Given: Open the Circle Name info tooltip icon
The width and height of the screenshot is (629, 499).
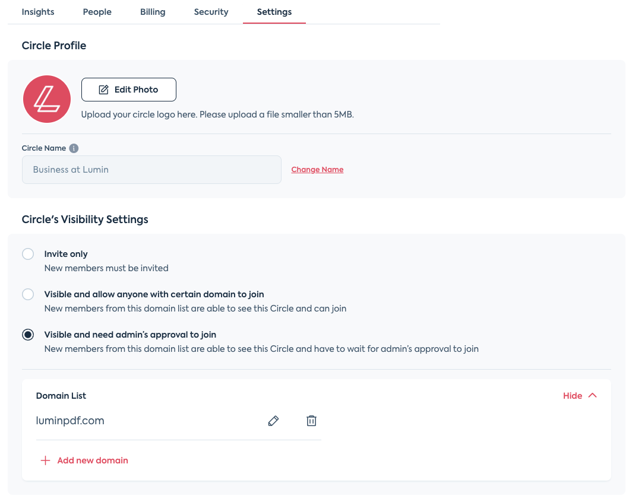Looking at the screenshot, I should pyautogui.click(x=73, y=148).
